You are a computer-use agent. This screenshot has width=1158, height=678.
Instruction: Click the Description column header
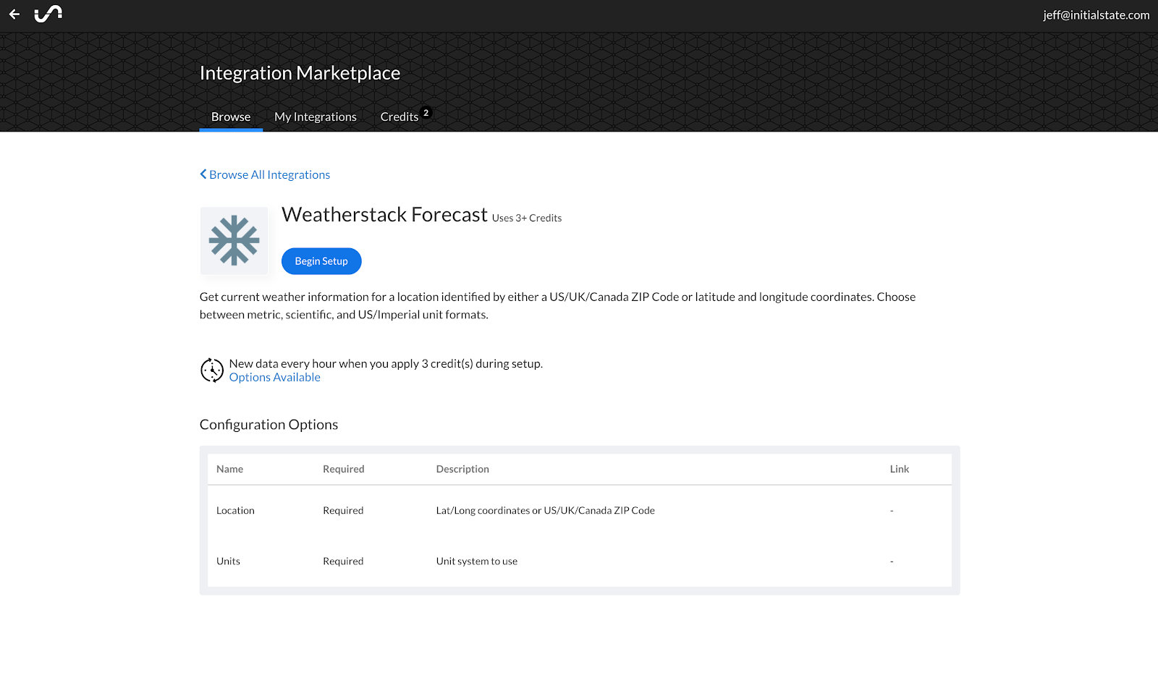coord(462,469)
